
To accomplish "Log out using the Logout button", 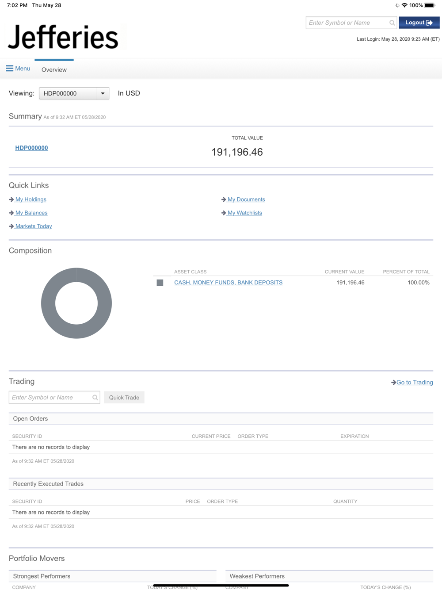I will click(419, 23).
